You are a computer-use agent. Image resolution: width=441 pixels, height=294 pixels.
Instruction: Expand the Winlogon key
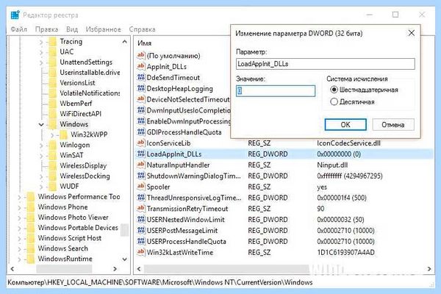point(41,146)
